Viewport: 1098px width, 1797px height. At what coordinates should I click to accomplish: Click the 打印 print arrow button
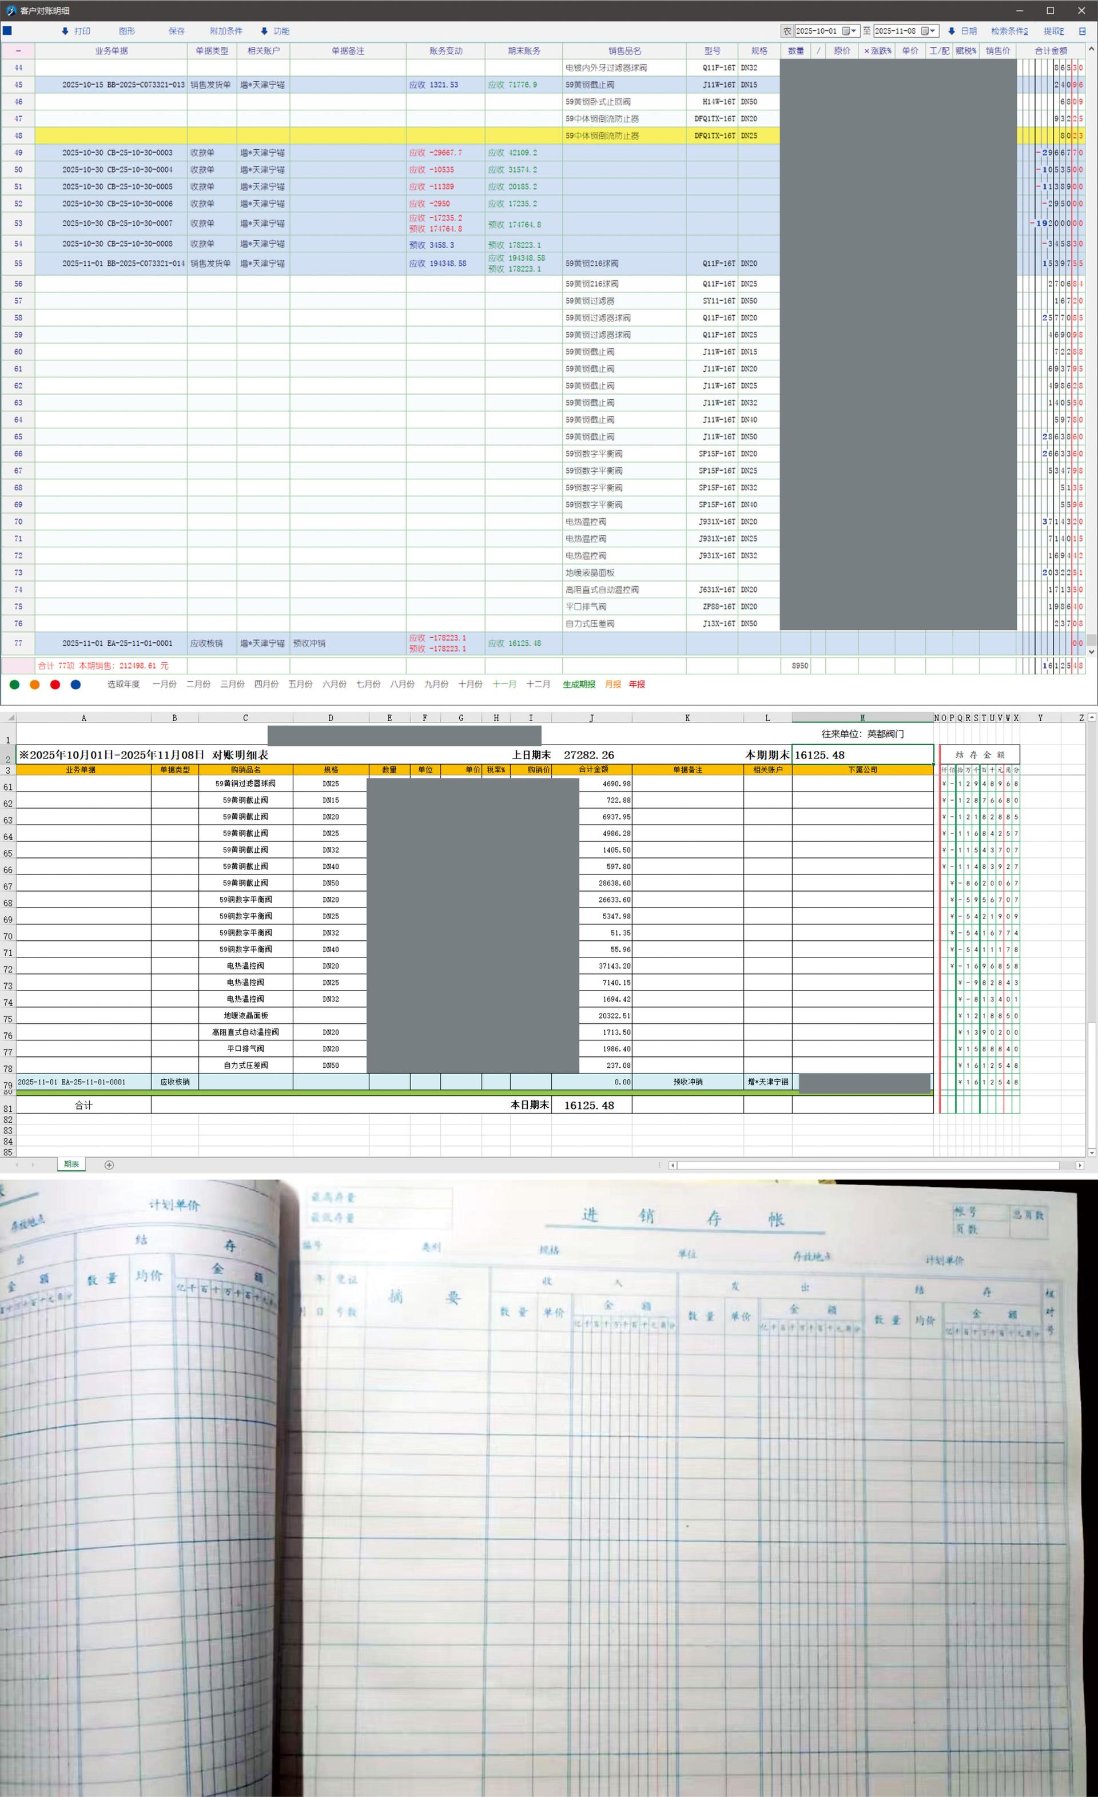pos(76,31)
